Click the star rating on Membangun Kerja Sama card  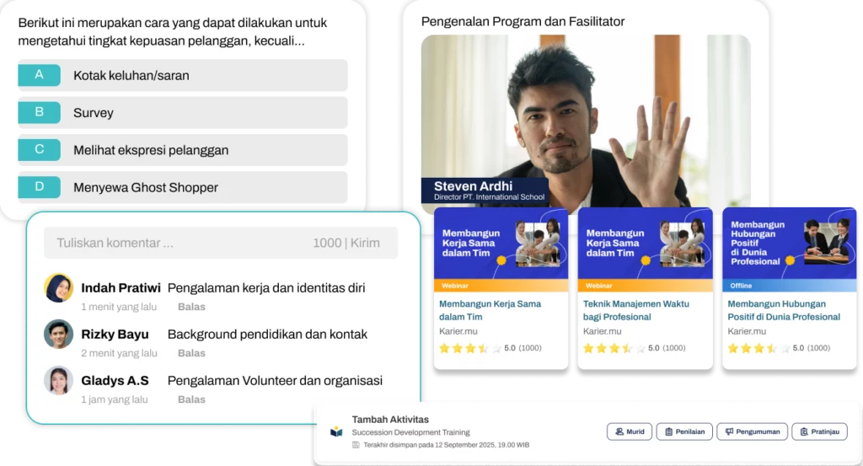pos(470,348)
